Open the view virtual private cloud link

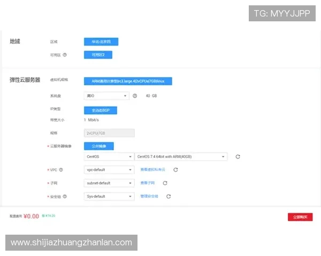pos(152,170)
